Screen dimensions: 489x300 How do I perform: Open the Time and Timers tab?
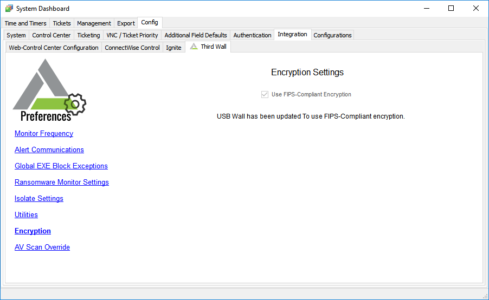(x=25, y=23)
